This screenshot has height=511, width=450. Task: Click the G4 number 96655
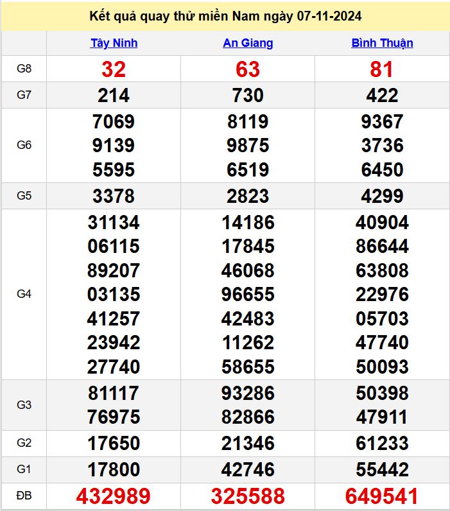(x=248, y=294)
